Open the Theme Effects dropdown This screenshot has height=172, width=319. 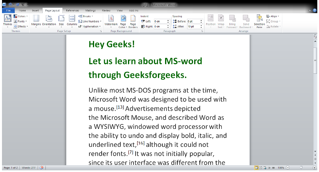pyautogui.click(x=21, y=26)
